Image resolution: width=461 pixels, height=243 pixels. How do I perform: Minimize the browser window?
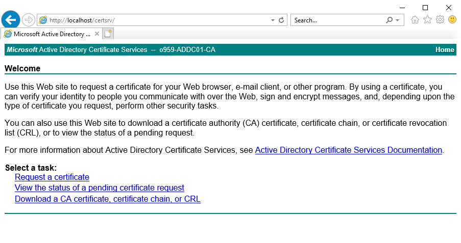[402, 8]
